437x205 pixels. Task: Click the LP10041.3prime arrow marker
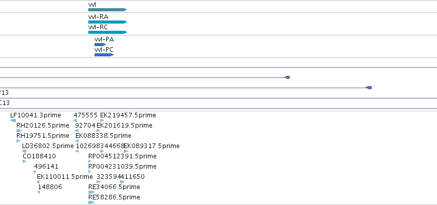[13, 120]
